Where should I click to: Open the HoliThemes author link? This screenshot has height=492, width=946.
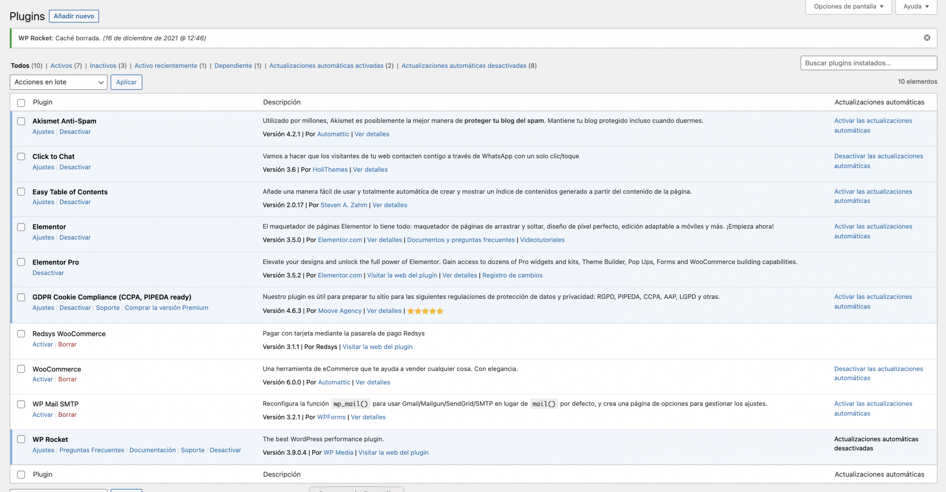(330, 169)
